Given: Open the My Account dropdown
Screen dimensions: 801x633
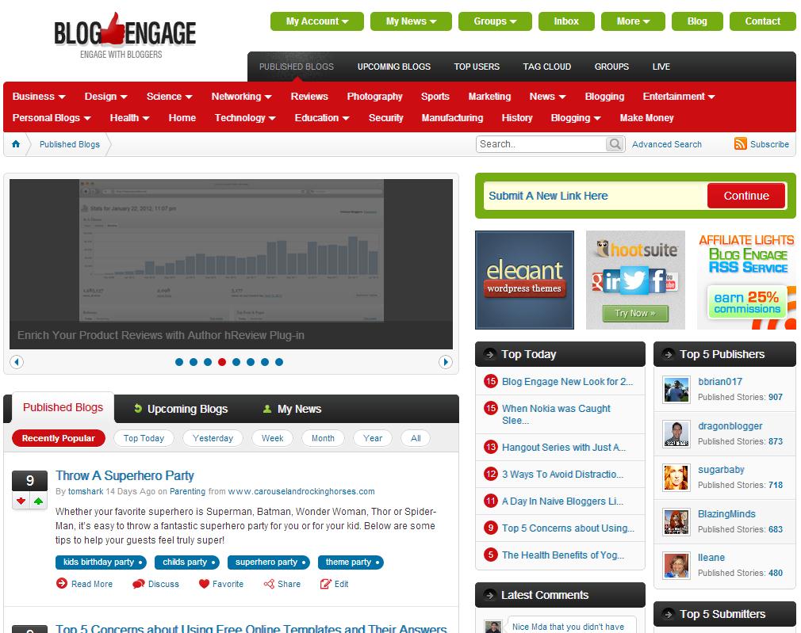Looking at the screenshot, I should tap(316, 21).
